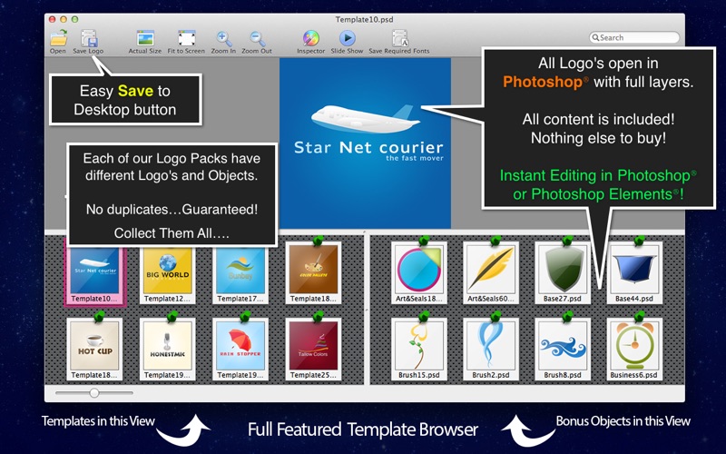Click the Zoom In magnifier icon

[x=223, y=38]
